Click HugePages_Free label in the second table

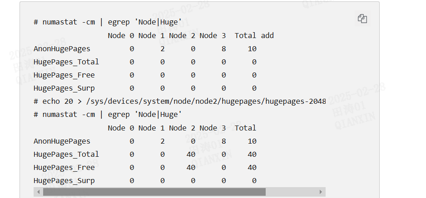[x=64, y=167]
